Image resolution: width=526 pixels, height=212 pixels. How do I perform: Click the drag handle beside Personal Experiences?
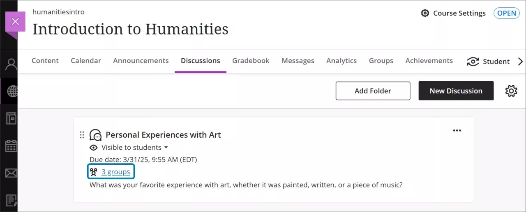pos(82,135)
